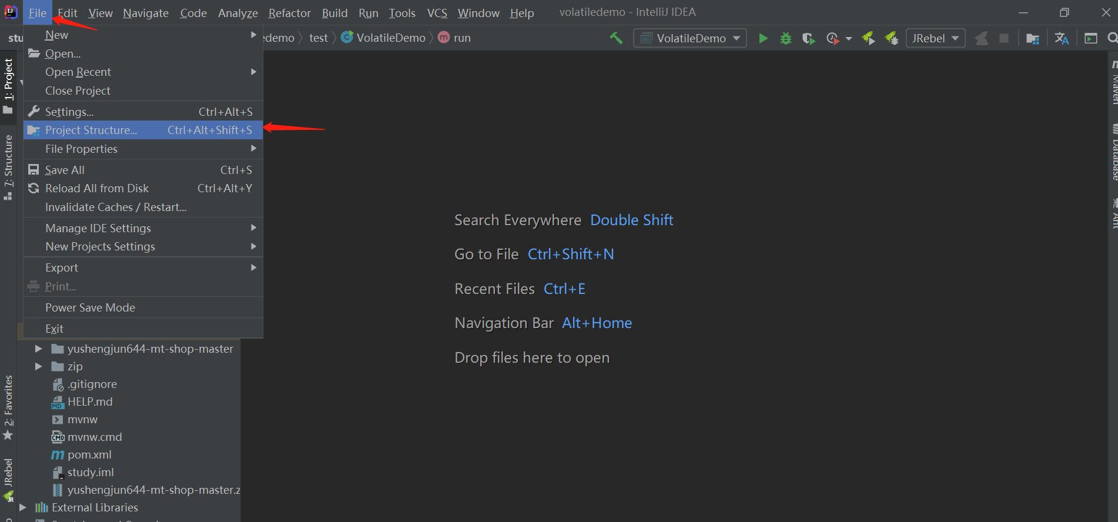The height and width of the screenshot is (522, 1118).
Task: Click the External Libraries bar-chart icon
Action: click(x=42, y=507)
